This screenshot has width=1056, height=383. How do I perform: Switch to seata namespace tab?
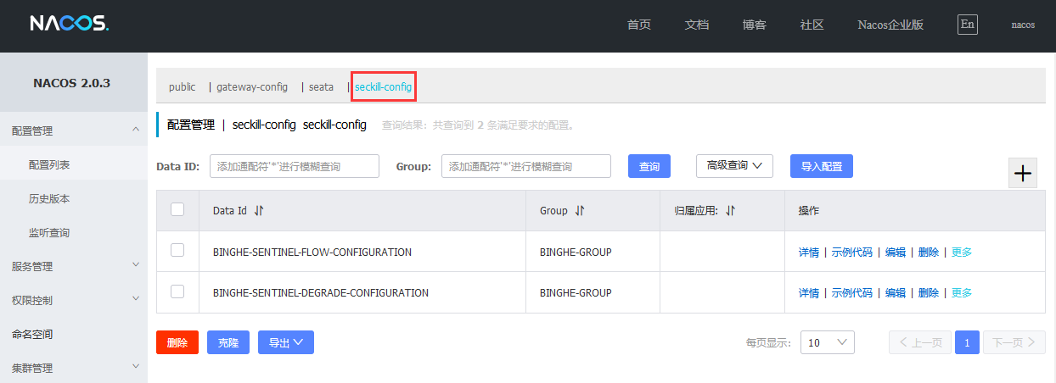tap(321, 86)
